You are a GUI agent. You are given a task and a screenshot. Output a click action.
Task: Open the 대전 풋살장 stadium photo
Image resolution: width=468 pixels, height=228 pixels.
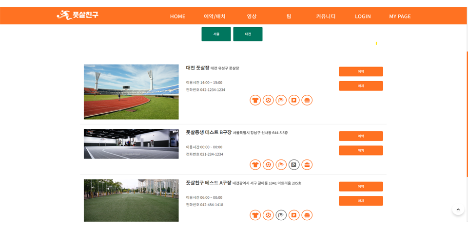click(131, 92)
